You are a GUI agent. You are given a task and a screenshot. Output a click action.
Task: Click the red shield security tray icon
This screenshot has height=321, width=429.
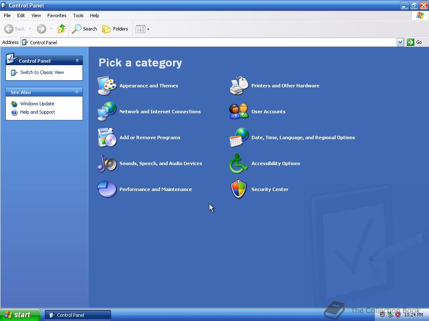[398, 315]
